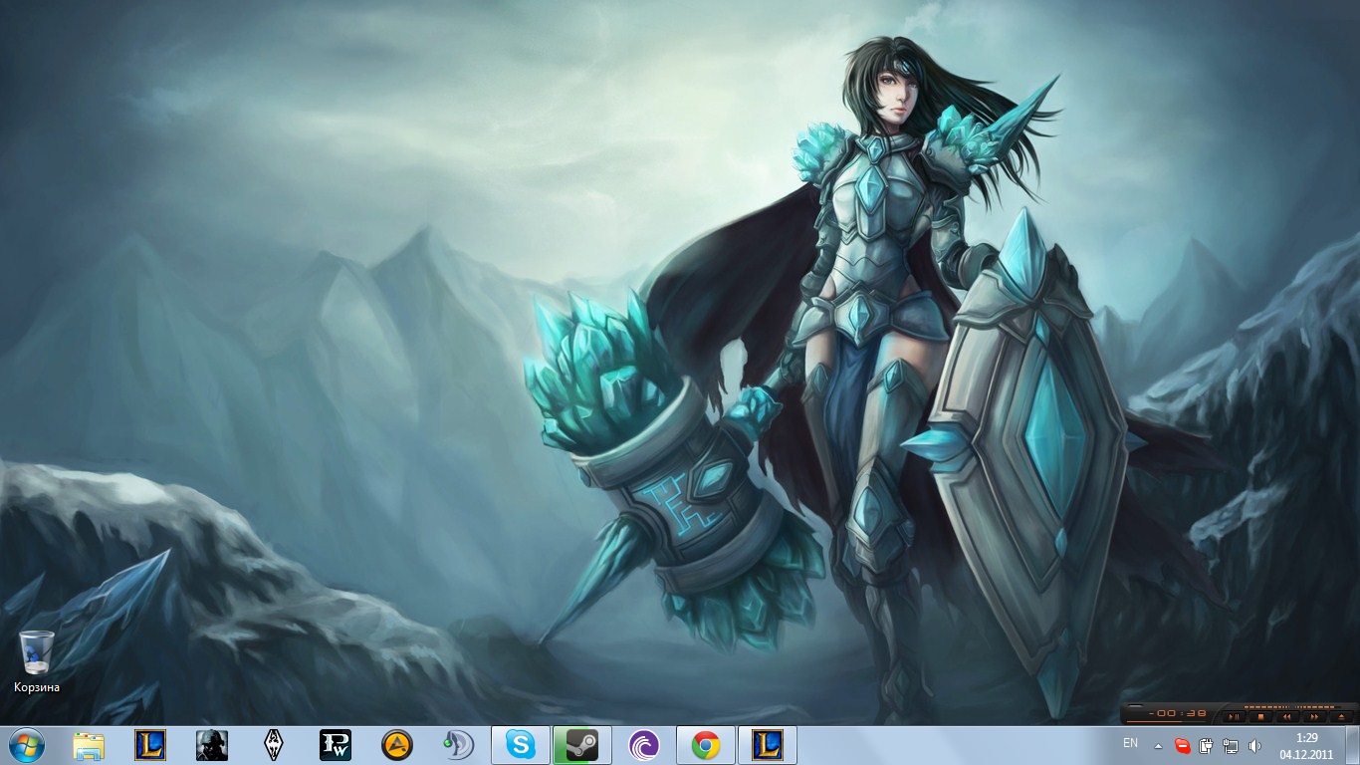Open the Windows Start menu
This screenshot has width=1360, height=765.
pos(27,744)
